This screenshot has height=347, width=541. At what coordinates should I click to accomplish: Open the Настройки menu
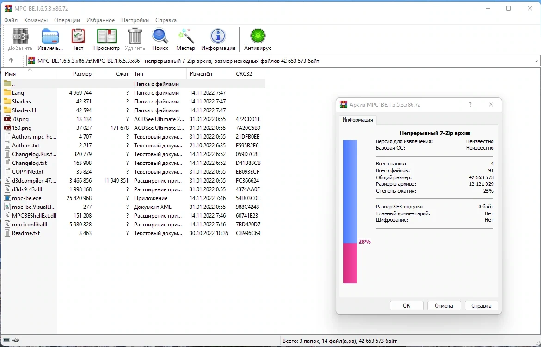click(135, 20)
